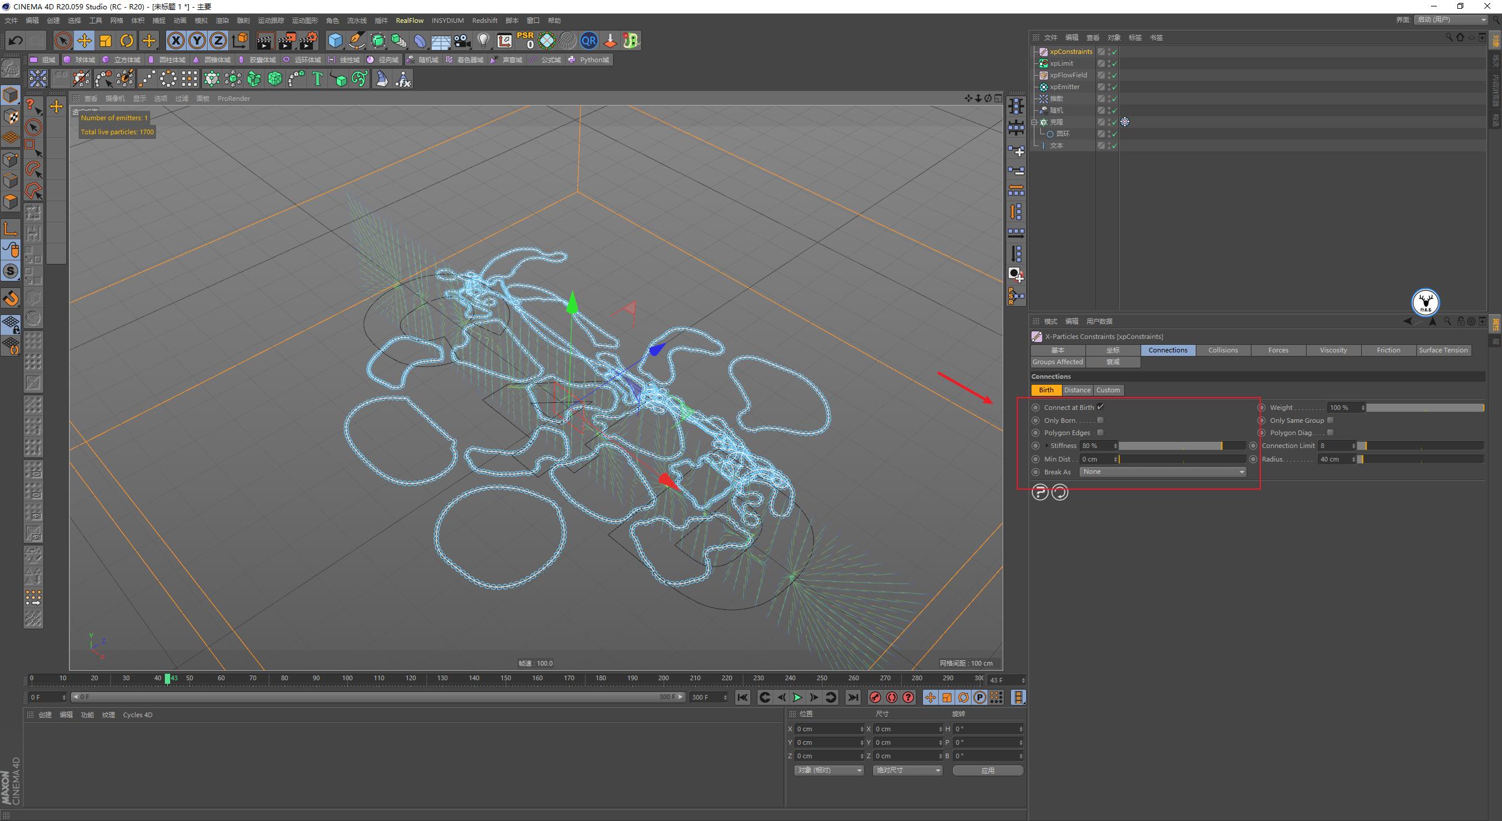
Task: Click the 应用 button in the coordinates panel
Action: pyautogui.click(x=988, y=770)
